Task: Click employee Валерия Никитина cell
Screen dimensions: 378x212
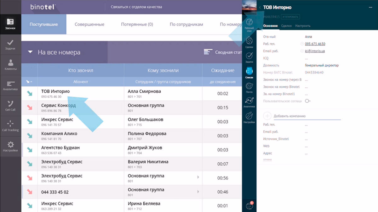Action: (x=163, y=164)
